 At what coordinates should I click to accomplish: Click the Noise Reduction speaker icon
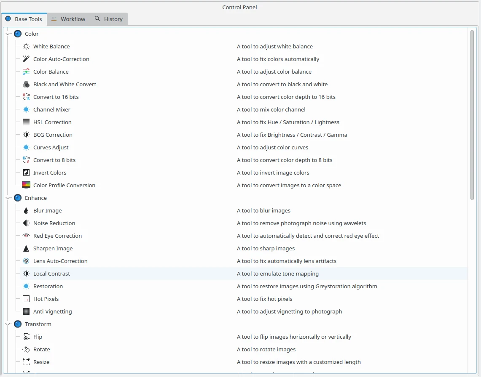26,223
